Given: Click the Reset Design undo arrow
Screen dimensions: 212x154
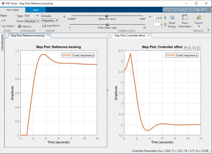Looking at the screenshot, I should point(172,17).
